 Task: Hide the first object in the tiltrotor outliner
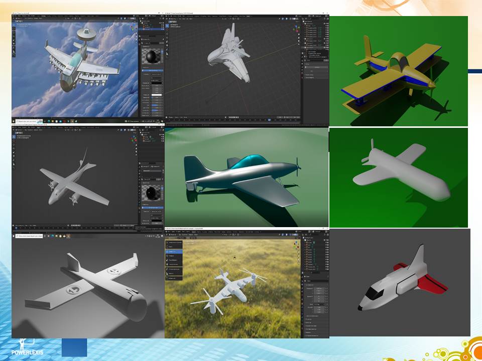click(x=326, y=242)
